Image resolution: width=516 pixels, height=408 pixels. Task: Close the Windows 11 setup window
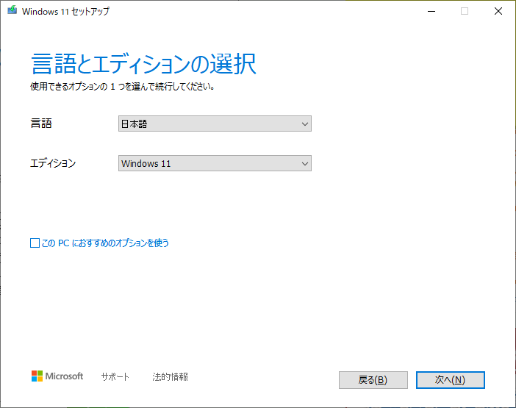[x=498, y=11]
